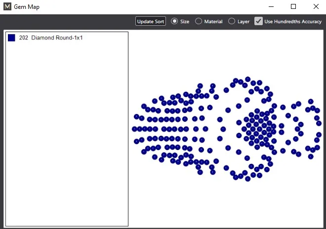Select the Diamond Round-1x1 list entry

click(56, 38)
